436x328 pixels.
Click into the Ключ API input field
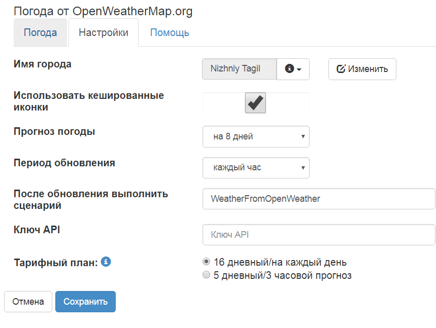click(x=319, y=235)
